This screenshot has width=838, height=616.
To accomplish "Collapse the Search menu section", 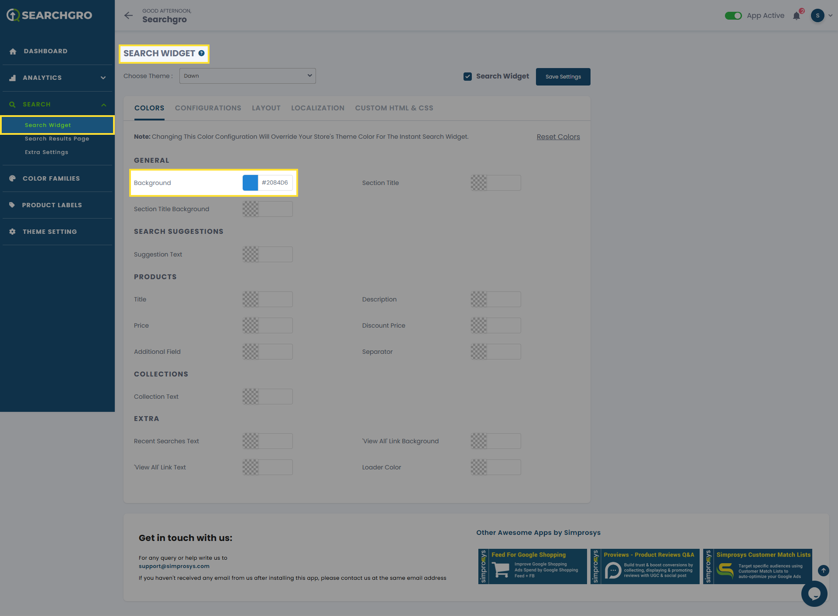I will (x=103, y=105).
